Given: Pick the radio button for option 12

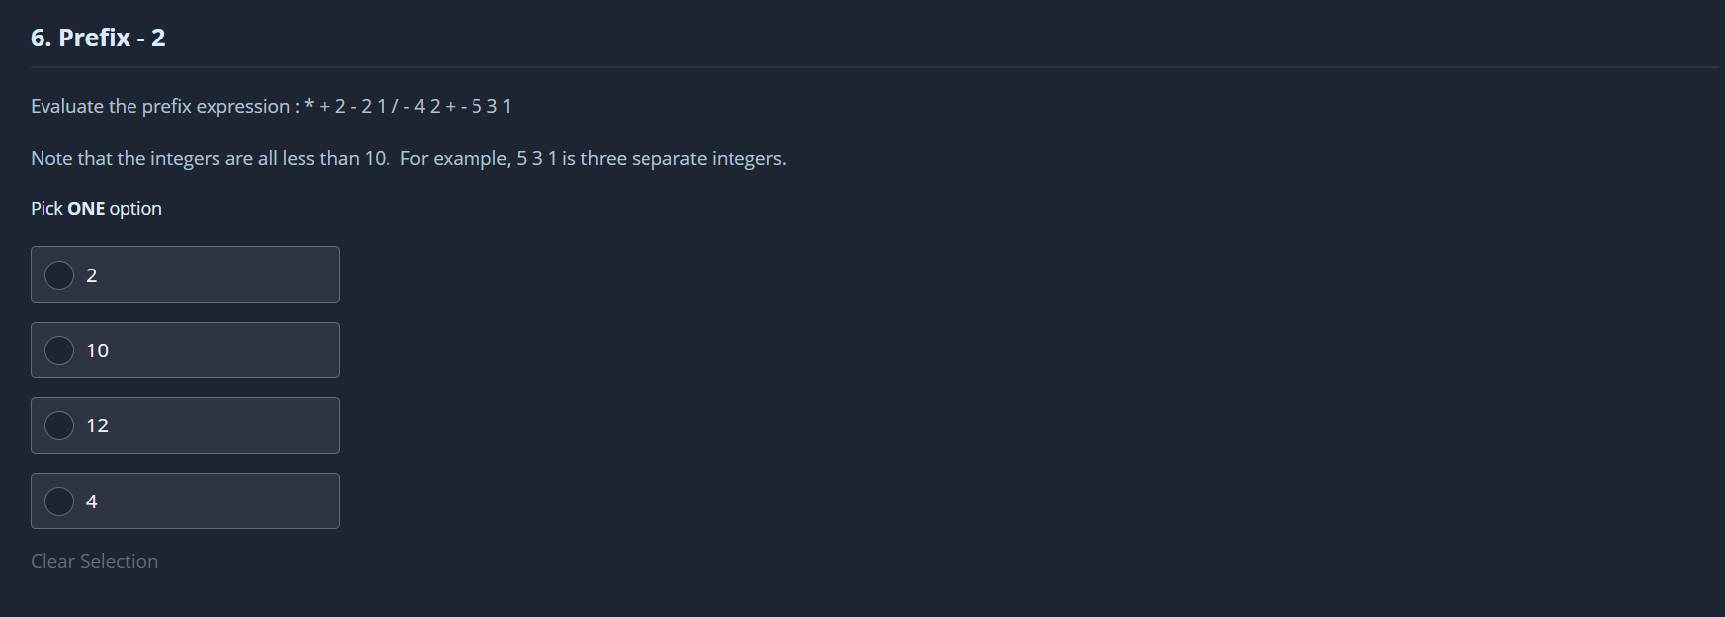Looking at the screenshot, I should [59, 425].
